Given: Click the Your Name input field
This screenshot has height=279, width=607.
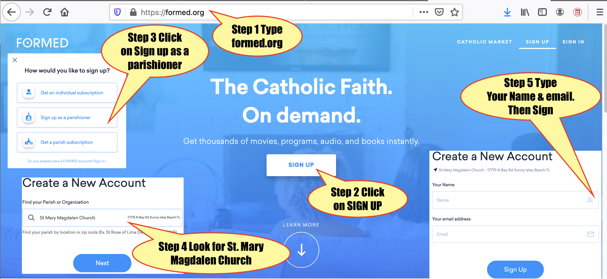Looking at the screenshot, I should point(515,200).
